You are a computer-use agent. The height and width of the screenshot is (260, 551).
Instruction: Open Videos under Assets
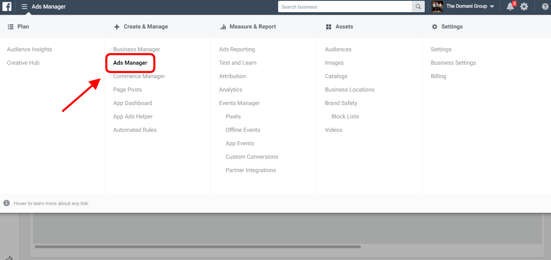[x=334, y=130]
